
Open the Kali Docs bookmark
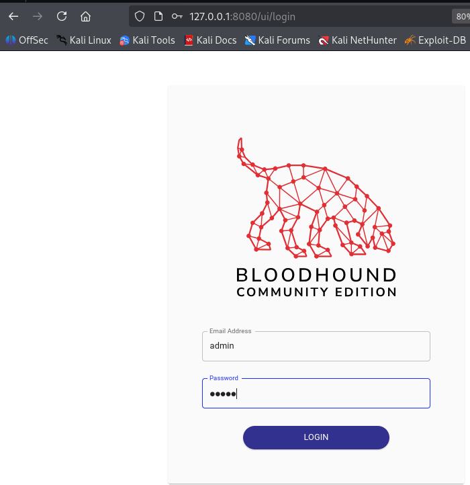(x=210, y=40)
